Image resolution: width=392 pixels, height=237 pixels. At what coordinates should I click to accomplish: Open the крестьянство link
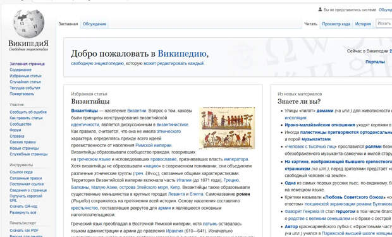(84, 208)
